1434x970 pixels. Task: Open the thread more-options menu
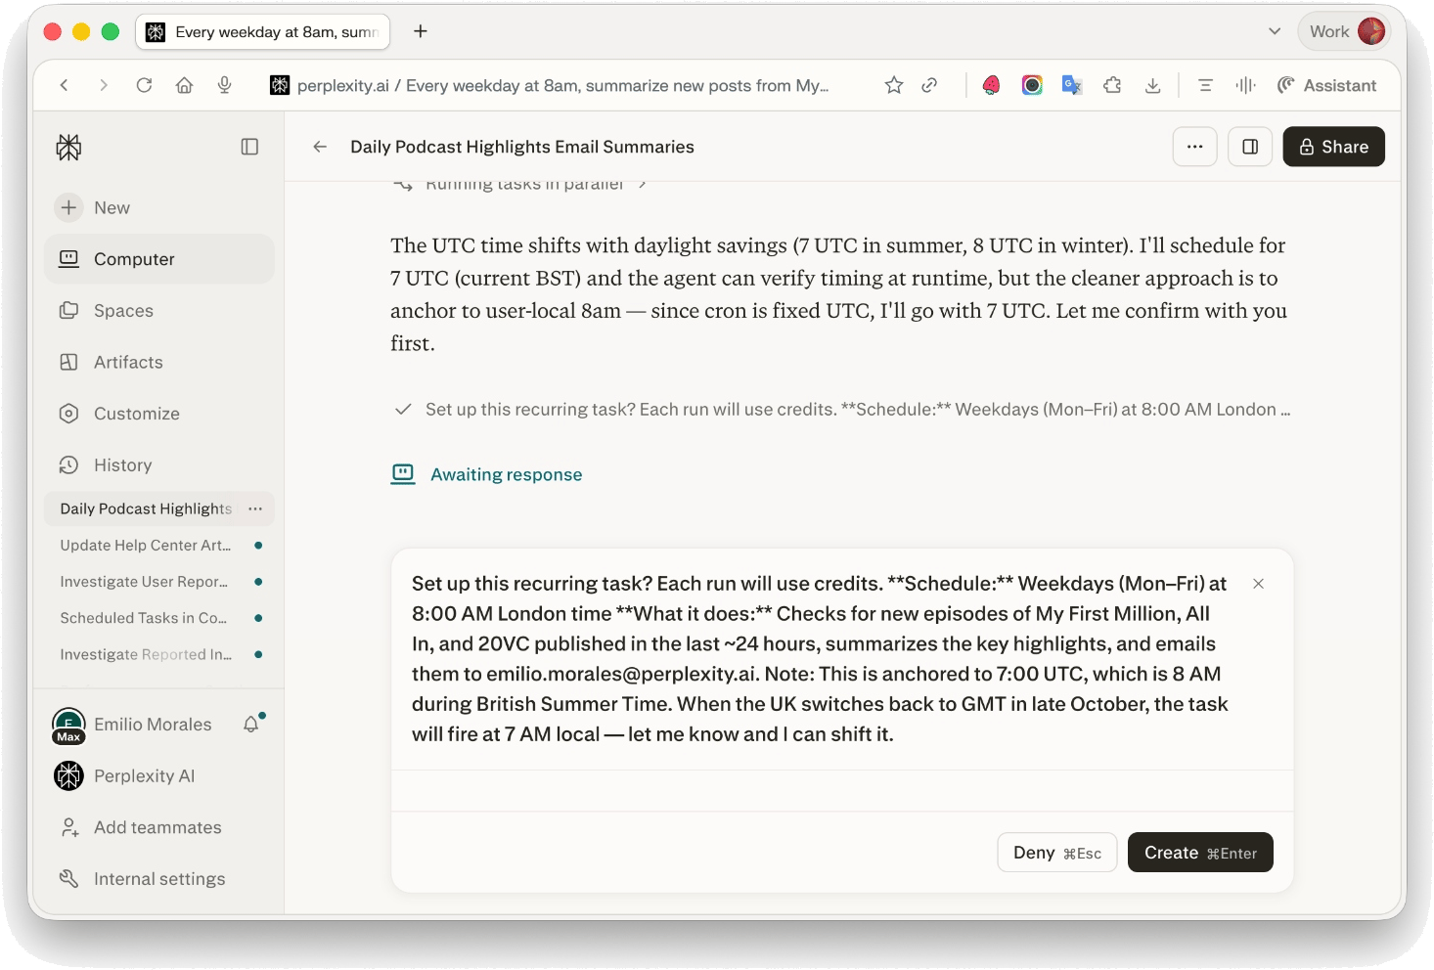pyautogui.click(x=1194, y=147)
